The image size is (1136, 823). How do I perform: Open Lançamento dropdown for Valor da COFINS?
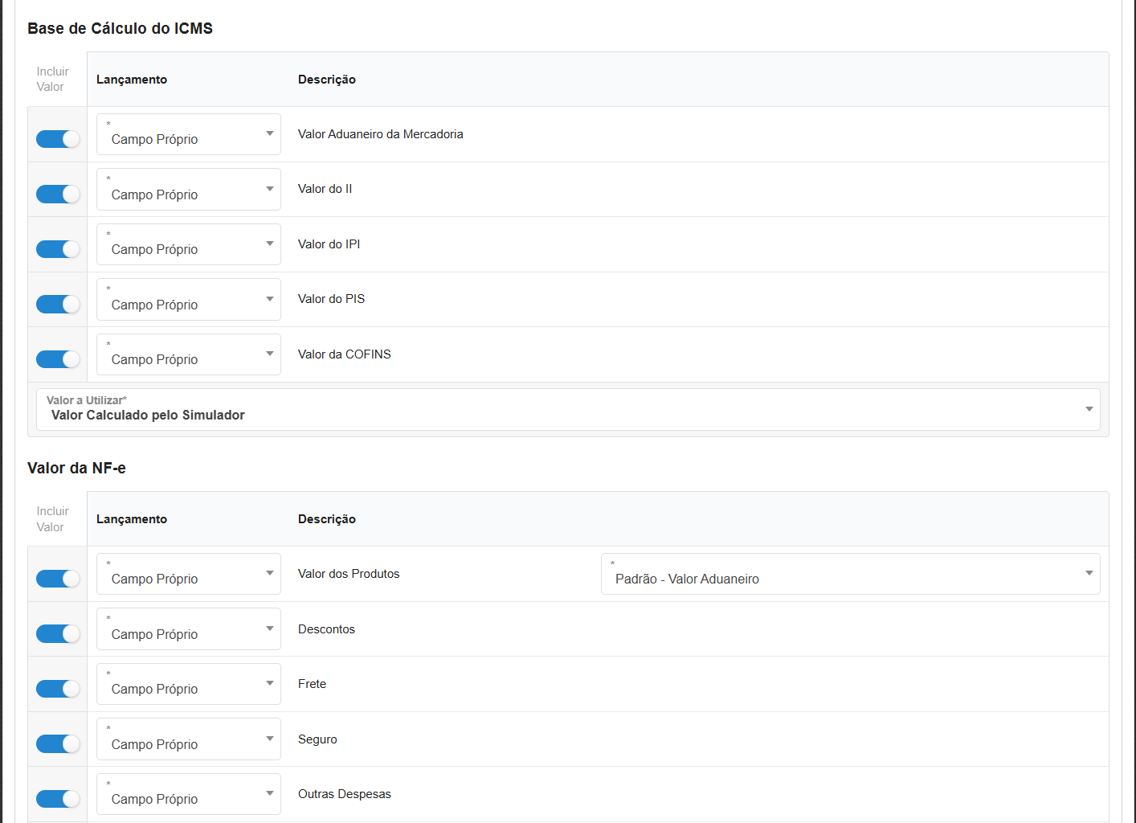189,354
